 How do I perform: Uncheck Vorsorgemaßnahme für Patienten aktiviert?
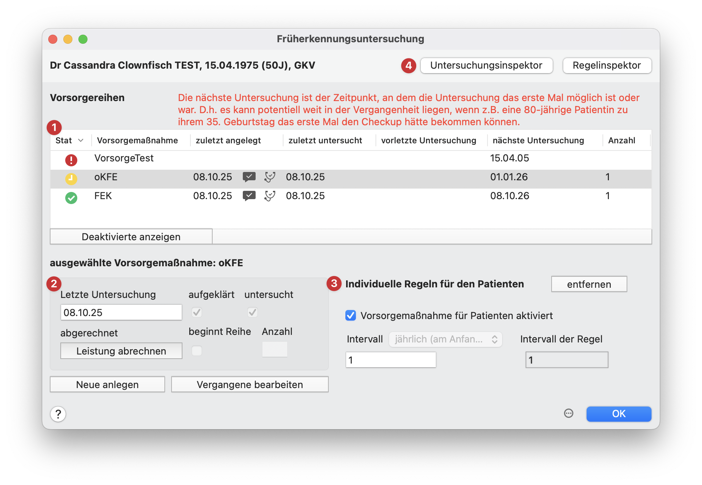[351, 315]
